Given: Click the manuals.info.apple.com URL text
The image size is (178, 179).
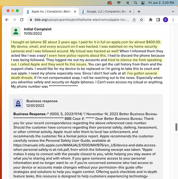Looking at the screenshot, I should (x=85, y=145).
